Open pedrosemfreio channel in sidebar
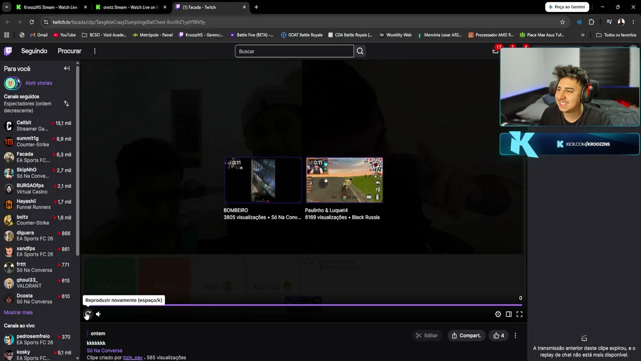This screenshot has height=361, width=641. click(38, 339)
